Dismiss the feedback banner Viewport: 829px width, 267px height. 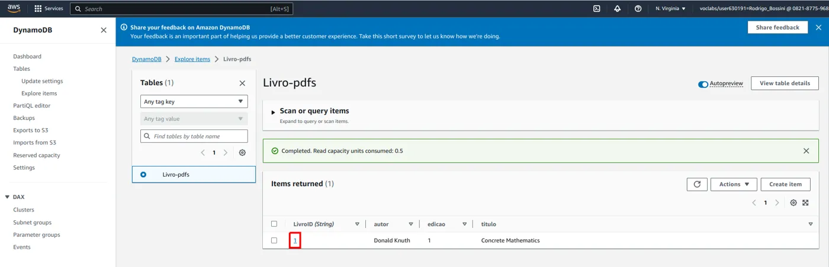pyautogui.click(x=818, y=27)
